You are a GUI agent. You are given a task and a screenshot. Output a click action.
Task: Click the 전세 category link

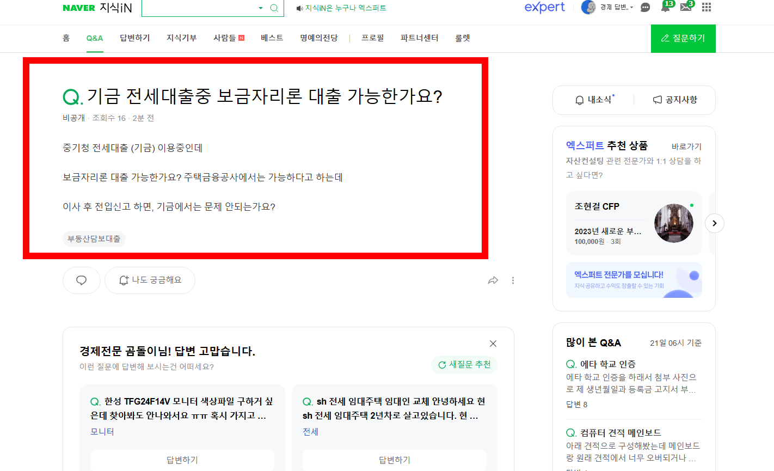(311, 432)
